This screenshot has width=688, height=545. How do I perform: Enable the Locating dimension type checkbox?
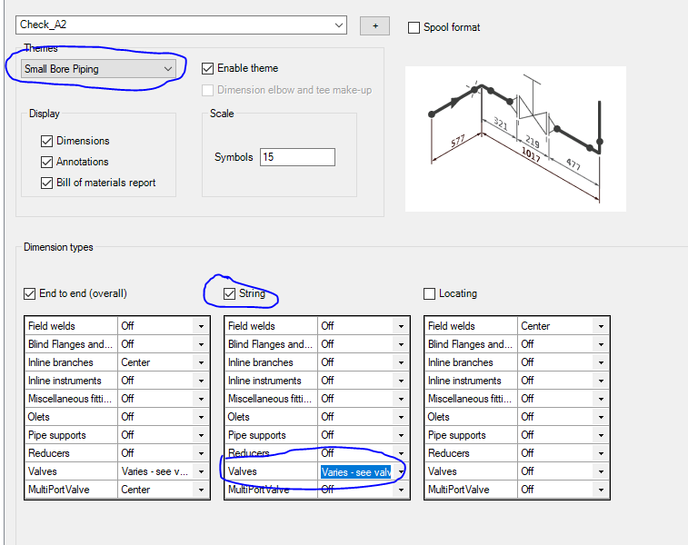coord(430,293)
